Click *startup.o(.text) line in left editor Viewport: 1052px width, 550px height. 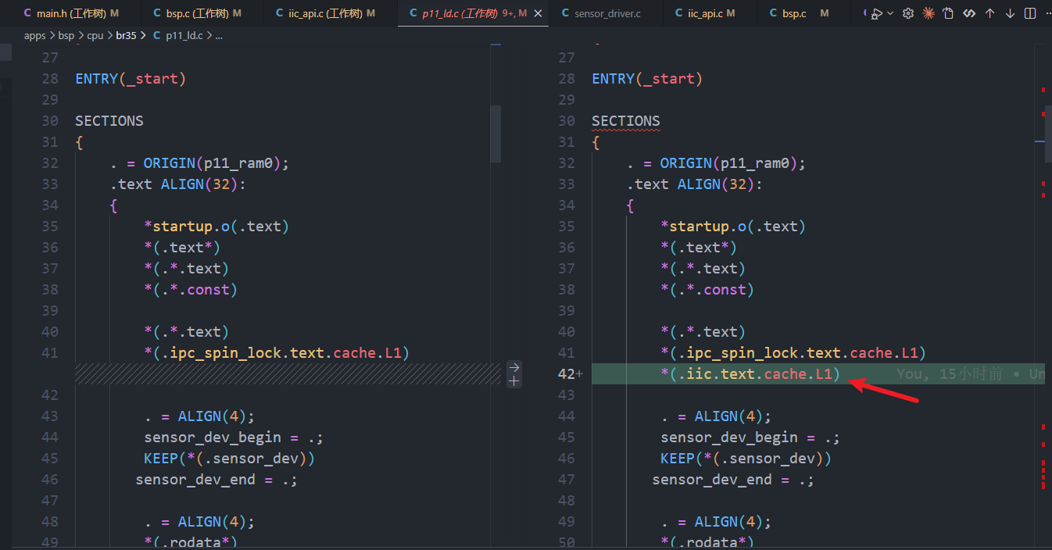click(216, 227)
